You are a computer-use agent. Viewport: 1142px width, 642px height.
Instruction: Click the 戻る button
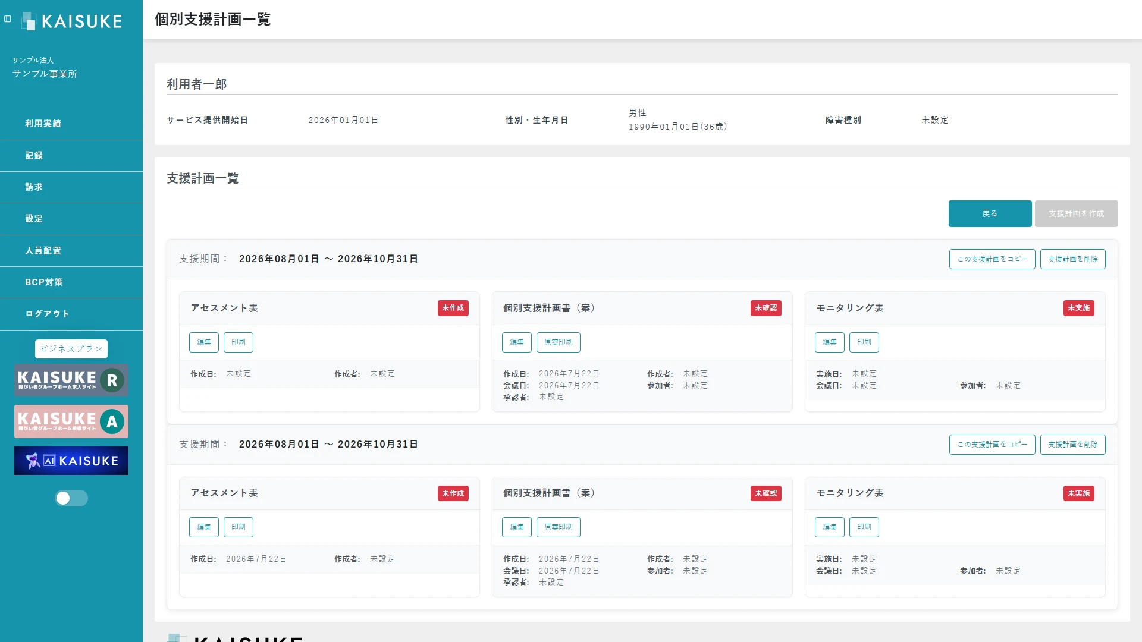(990, 213)
